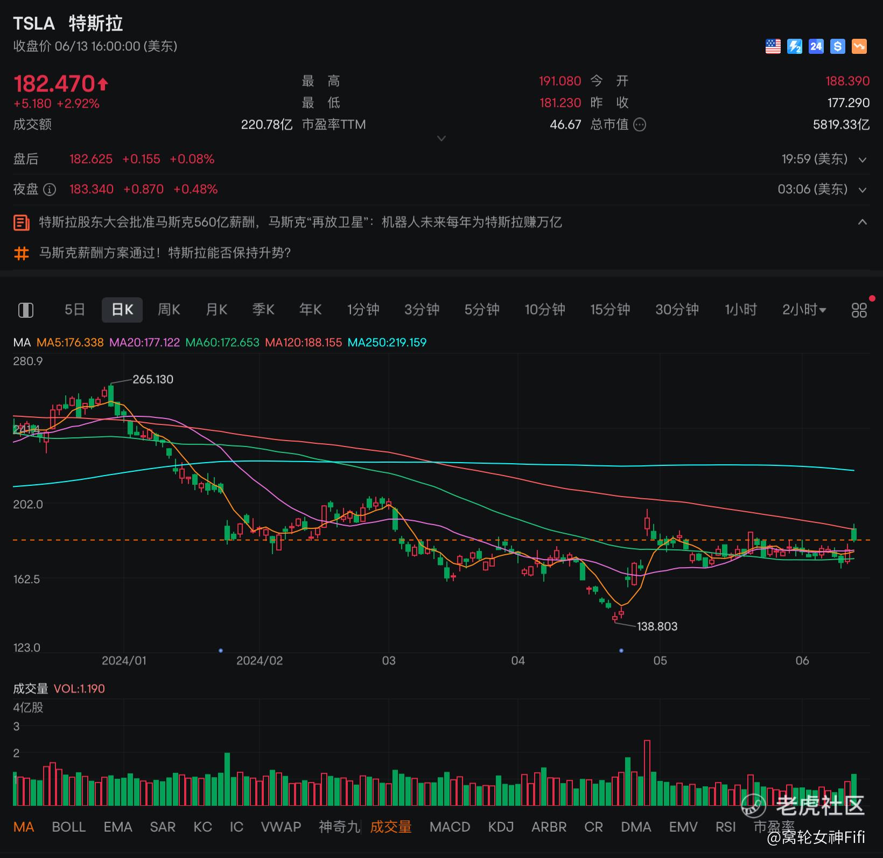Open the hashtag topic icon

22,253
